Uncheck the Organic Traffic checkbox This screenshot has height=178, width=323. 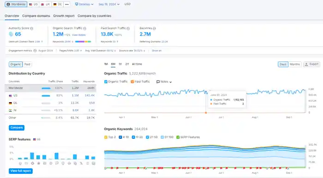pyautogui.click(x=106, y=82)
